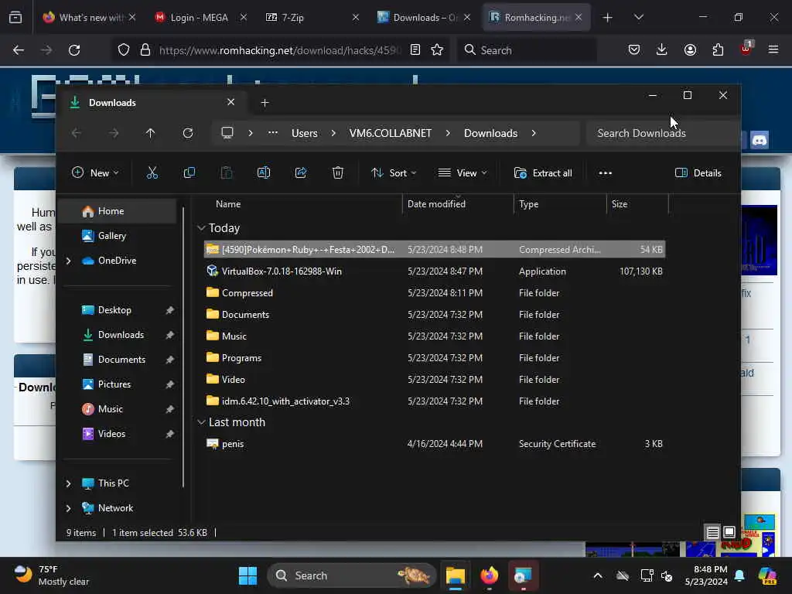Click the Share icon in Explorer toolbar

tap(301, 172)
